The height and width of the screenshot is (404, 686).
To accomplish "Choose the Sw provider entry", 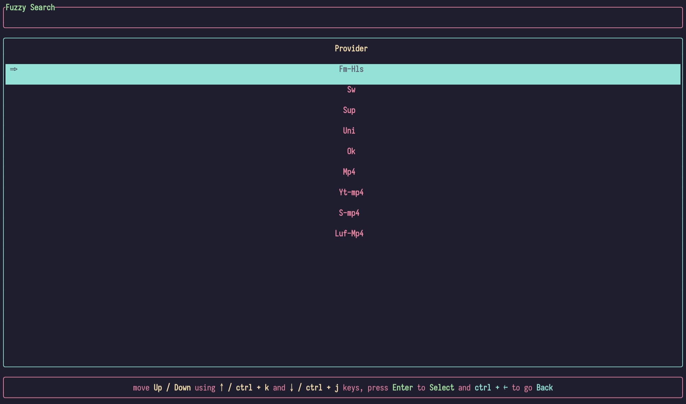I will (351, 90).
